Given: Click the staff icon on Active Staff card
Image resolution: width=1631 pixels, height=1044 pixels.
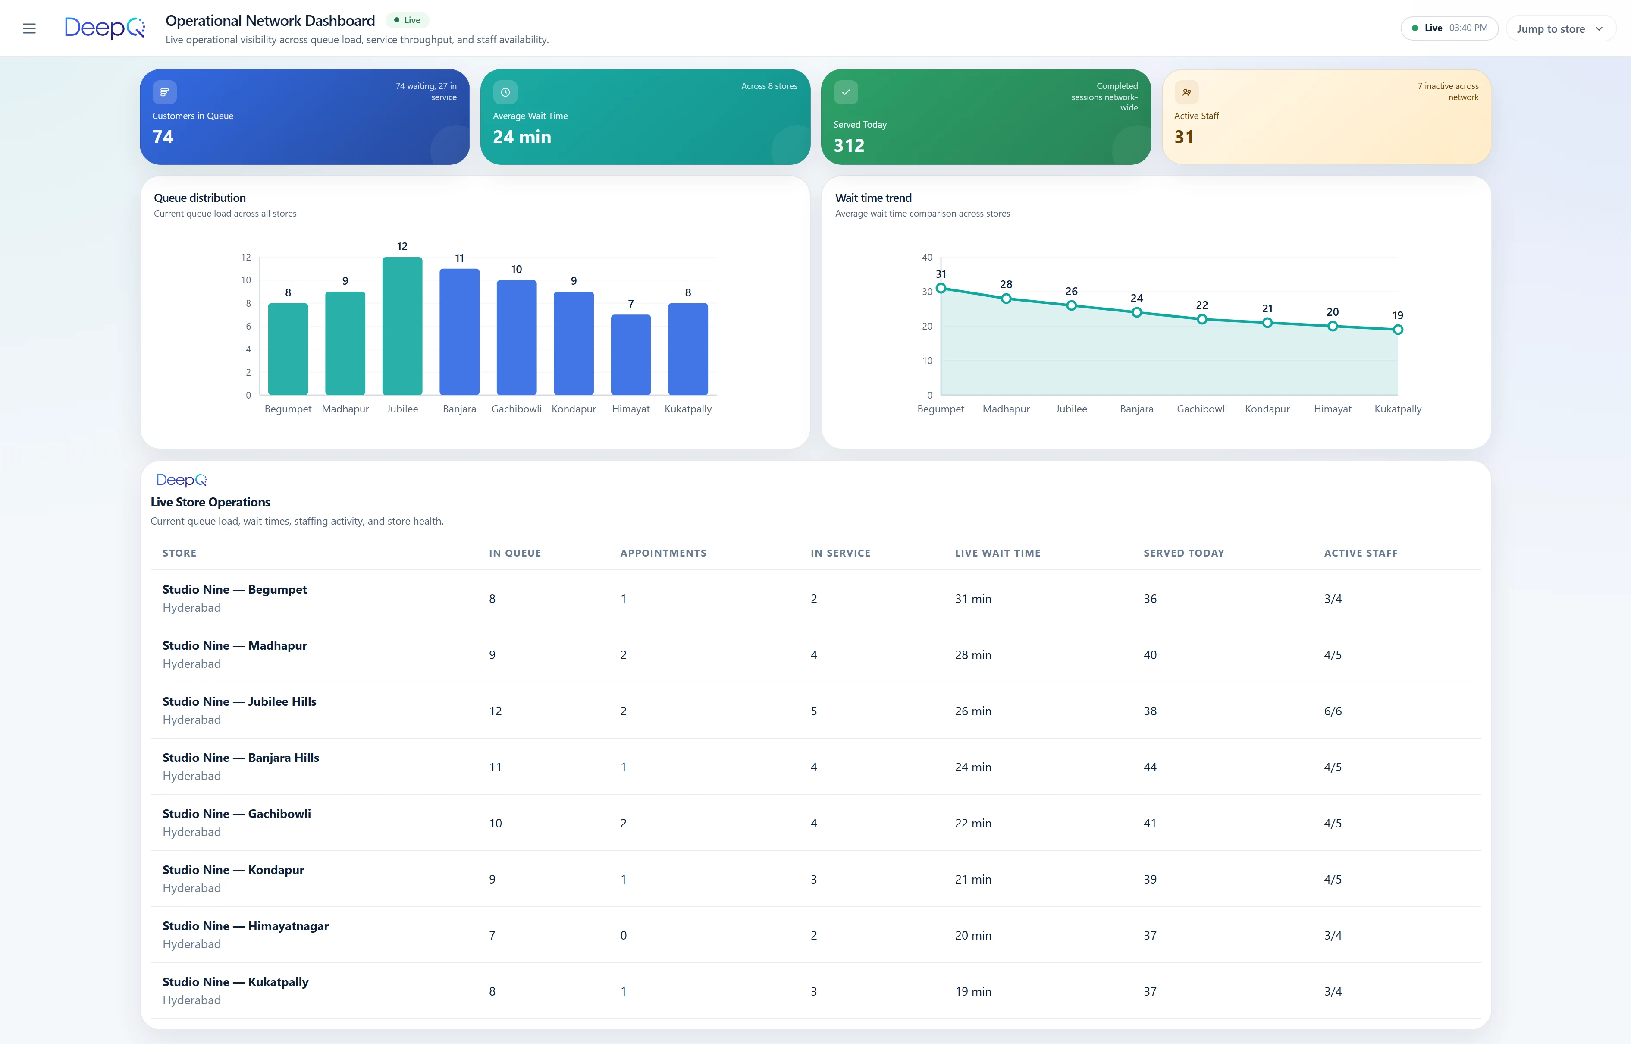Looking at the screenshot, I should pos(1186,92).
